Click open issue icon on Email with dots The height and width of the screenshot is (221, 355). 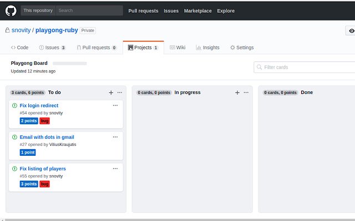click(x=14, y=137)
